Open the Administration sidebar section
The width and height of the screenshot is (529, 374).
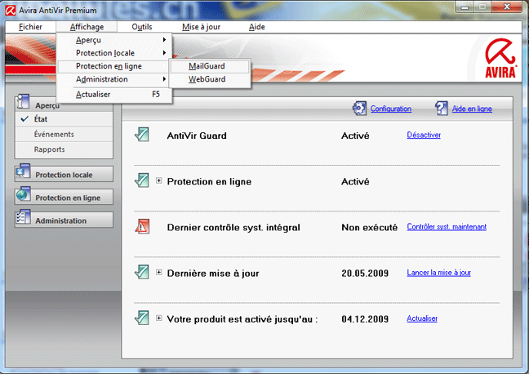[x=64, y=220]
